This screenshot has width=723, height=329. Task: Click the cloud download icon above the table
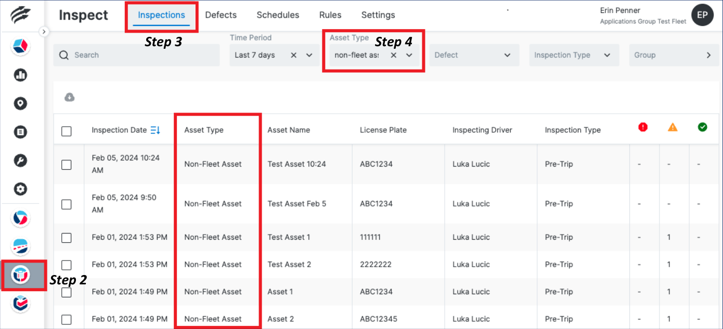tap(69, 98)
